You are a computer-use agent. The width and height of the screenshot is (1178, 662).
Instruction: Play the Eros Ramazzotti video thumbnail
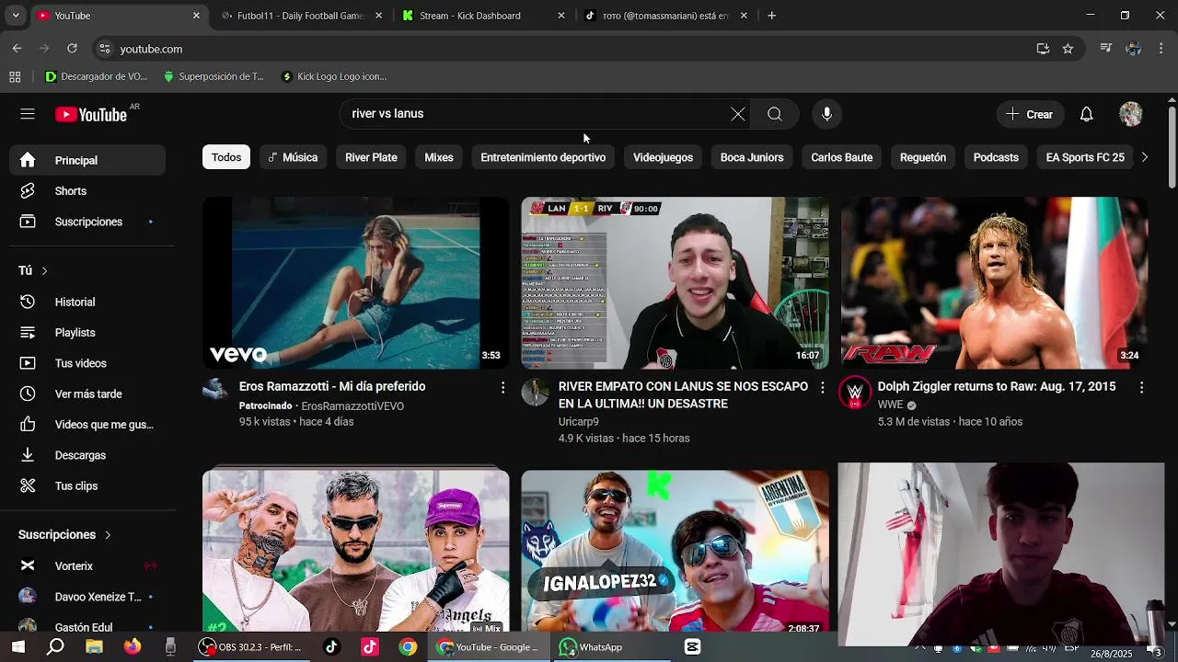[x=355, y=283]
